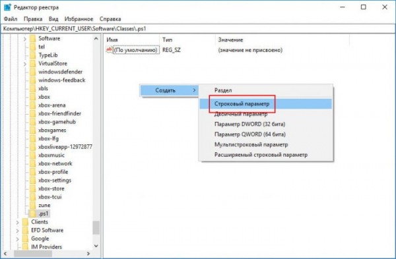Click the tree vertical scrollbar thumb

pyautogui.click(x=96, y=227)
